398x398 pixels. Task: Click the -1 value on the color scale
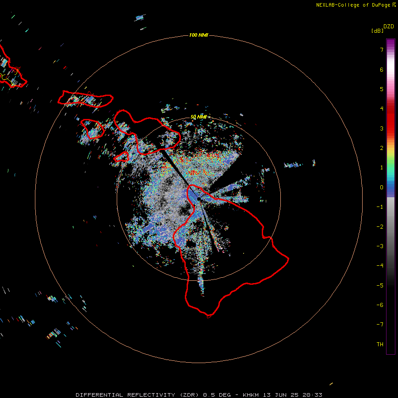pyautogui.click(x=380, y=207)
